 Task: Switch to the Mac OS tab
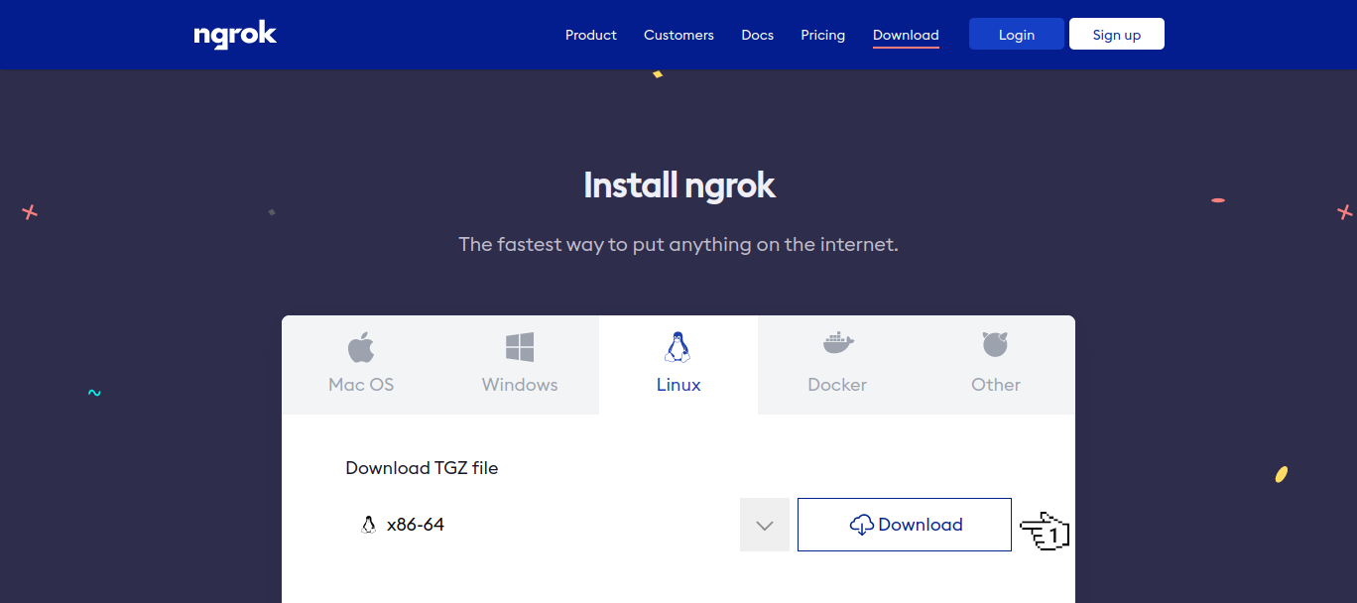(x=360, y=365)
